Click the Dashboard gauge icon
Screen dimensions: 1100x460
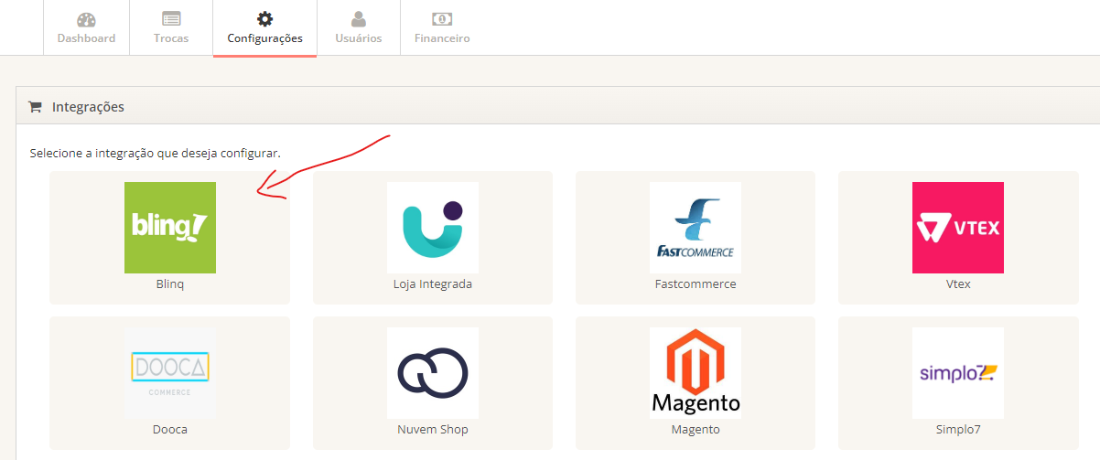86,19
